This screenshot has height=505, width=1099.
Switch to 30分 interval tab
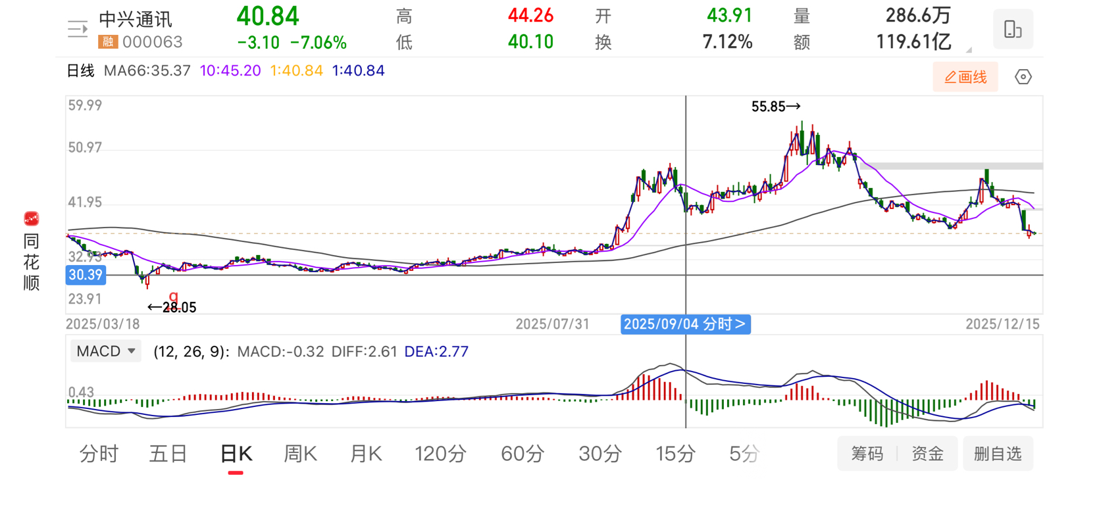click(x=600, y=454)
